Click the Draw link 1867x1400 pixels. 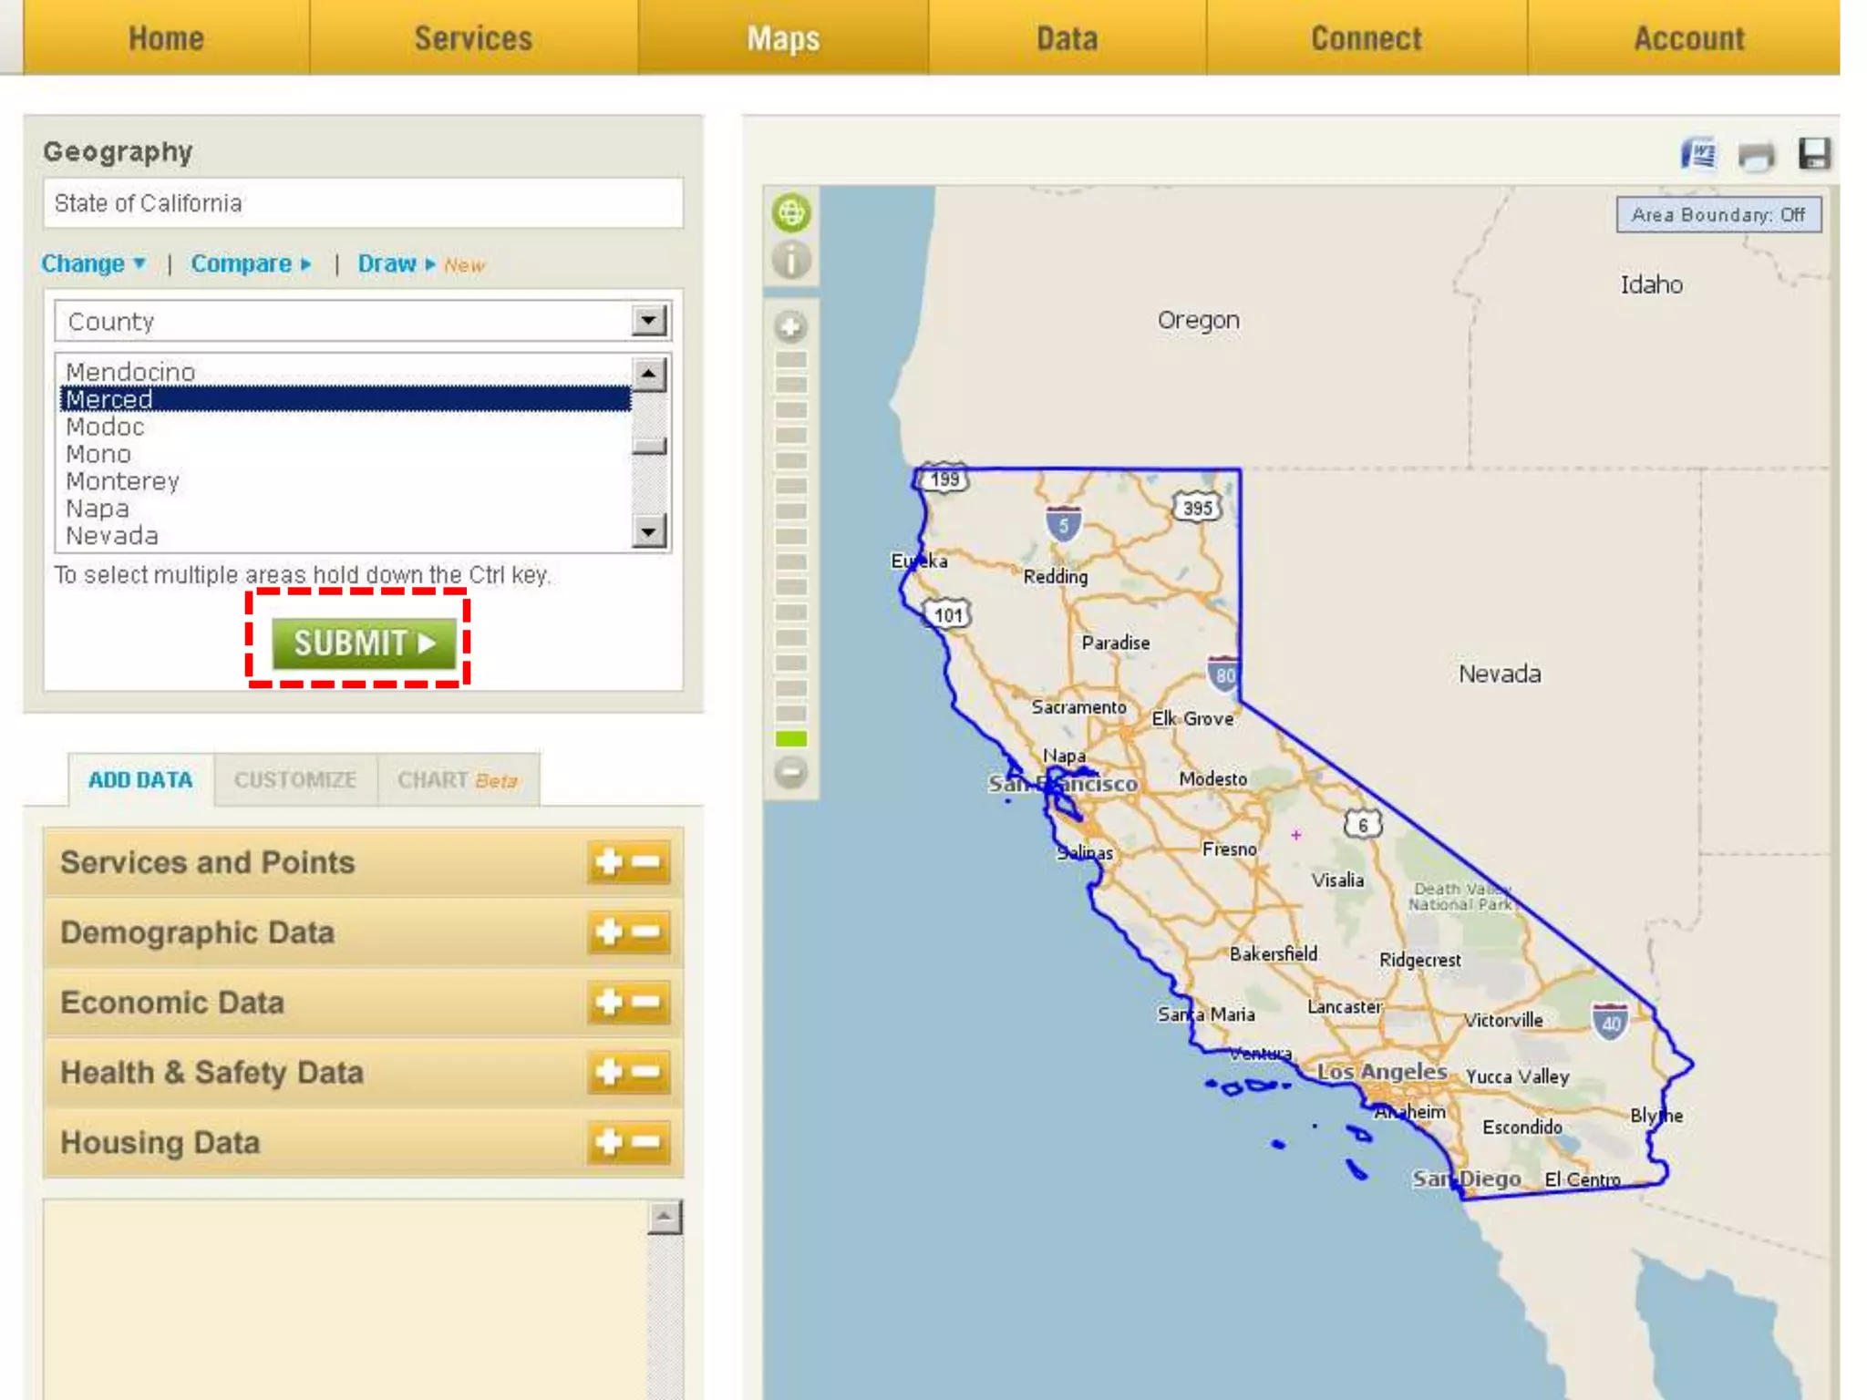pyautogui.click(x=388, y=264)
